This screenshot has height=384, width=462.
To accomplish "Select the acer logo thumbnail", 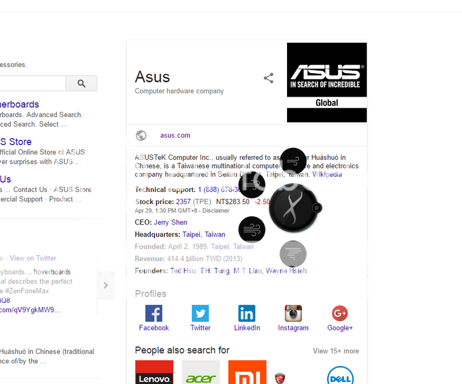I will pyautogui.click(x=200, y=372).
